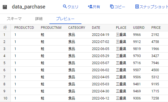This screenshot has height=102, width=168.
Task: Click the add-person icon for 共有
Action: (x=90, y=6)
